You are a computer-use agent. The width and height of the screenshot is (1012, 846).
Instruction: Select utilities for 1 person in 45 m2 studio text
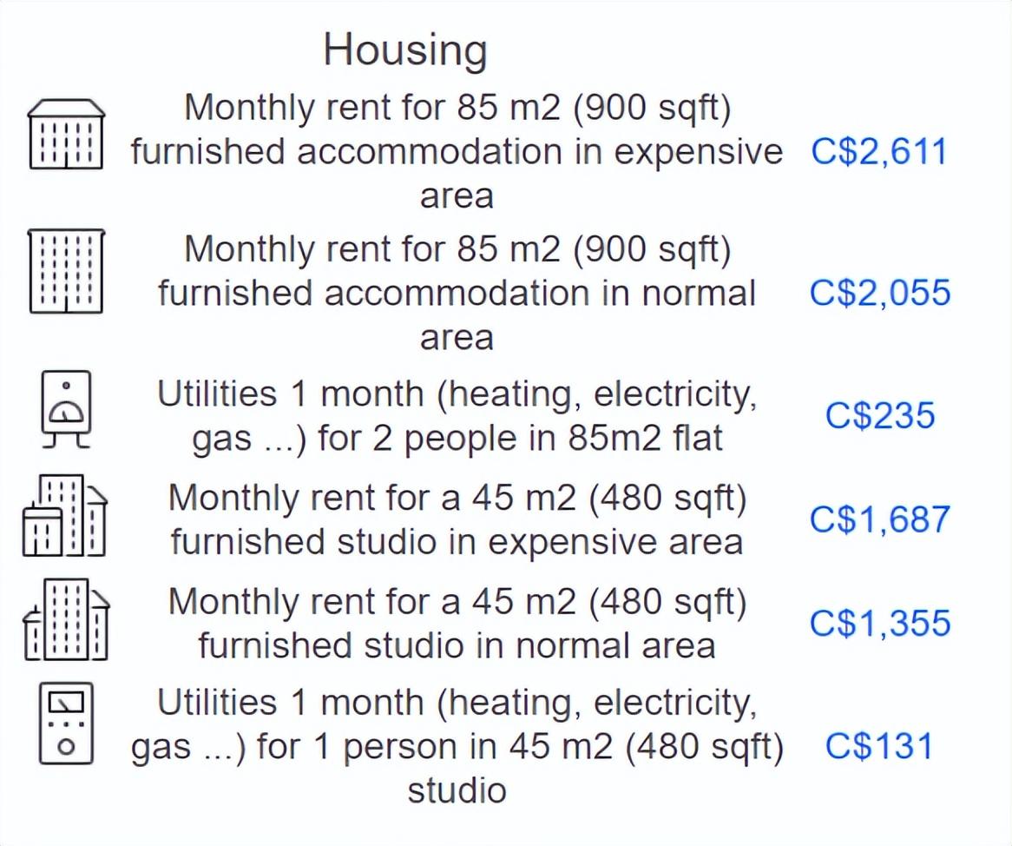[457, 746]
